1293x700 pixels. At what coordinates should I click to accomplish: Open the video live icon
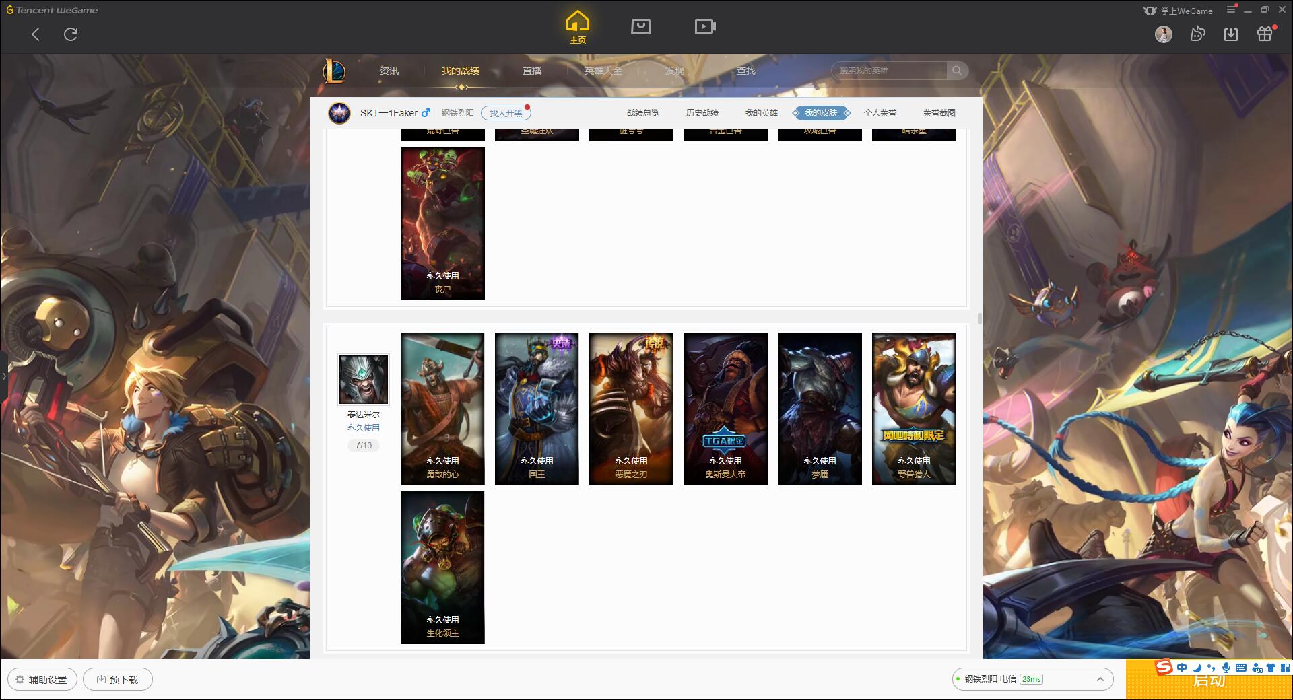click(x=705, y=26)
